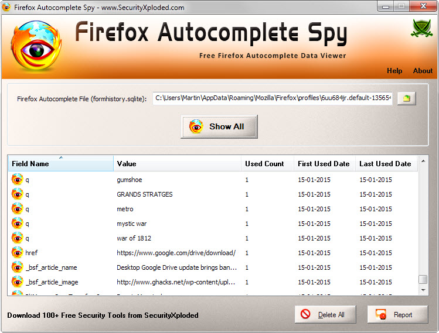This screenshot has width=439, height=333.
Task: Click the row icon for GRANDS STRATGES entry
Action: click(18, 194)
